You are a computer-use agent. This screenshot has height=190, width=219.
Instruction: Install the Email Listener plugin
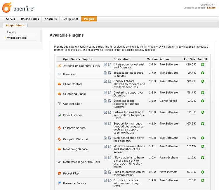click(x=202, y=112)
